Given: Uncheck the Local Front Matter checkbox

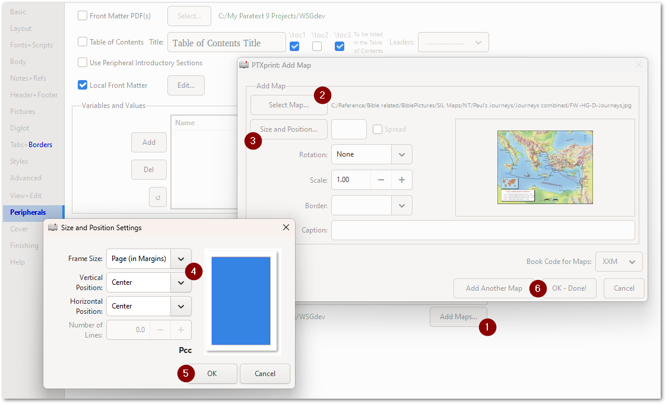Looking at the screenshot, I should [x=83, y=85].
